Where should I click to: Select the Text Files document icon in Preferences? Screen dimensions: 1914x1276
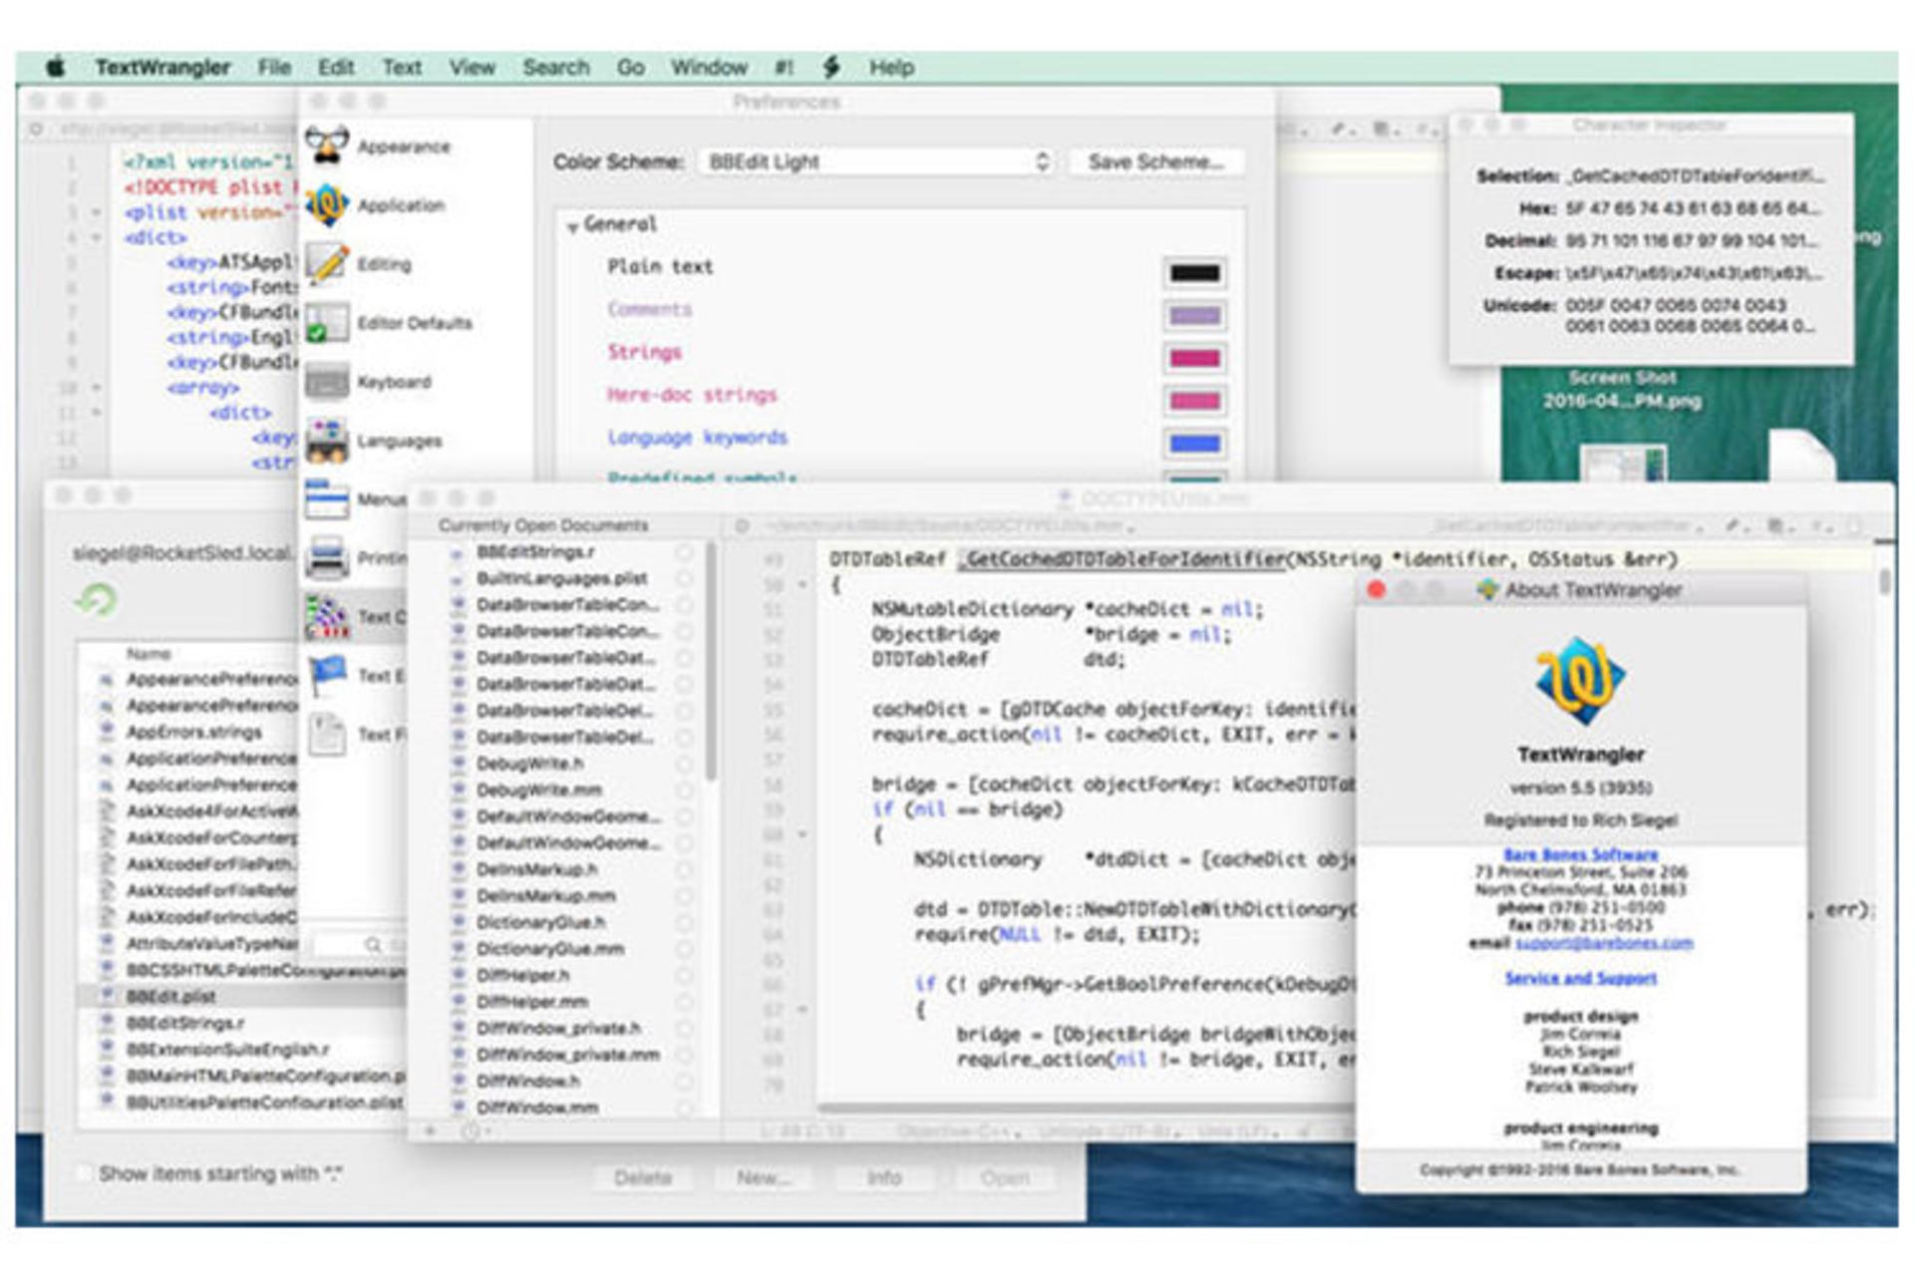(327, 735)
